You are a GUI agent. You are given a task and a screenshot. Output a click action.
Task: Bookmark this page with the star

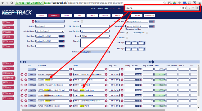[x=164, y=3]
